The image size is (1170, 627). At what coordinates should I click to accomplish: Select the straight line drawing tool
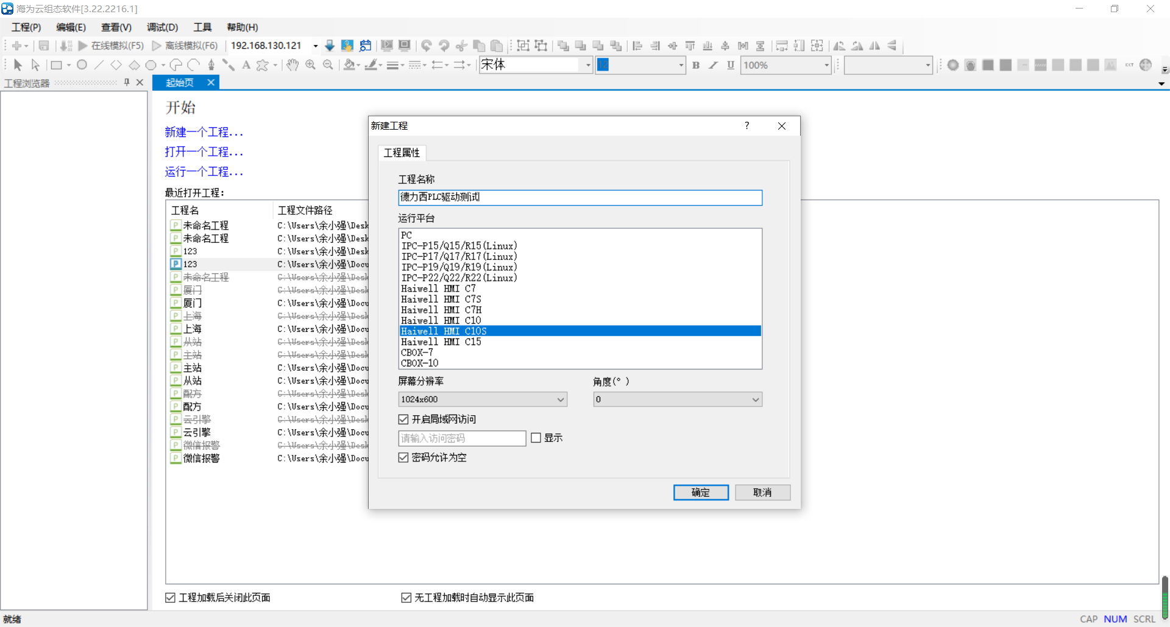click(99, 65)
